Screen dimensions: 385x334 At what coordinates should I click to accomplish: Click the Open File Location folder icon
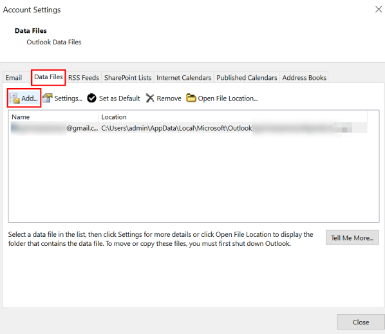(x=191, y=98)
